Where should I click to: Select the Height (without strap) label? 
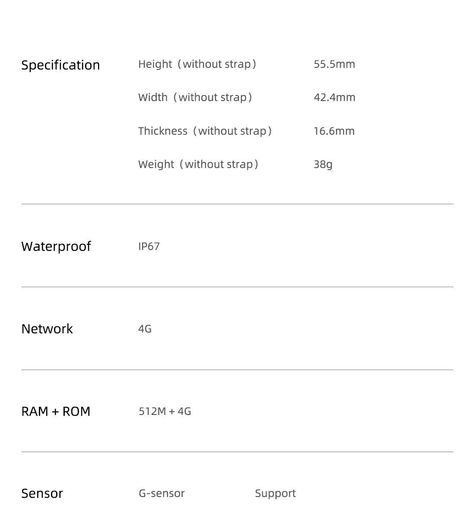pos(197,64)
